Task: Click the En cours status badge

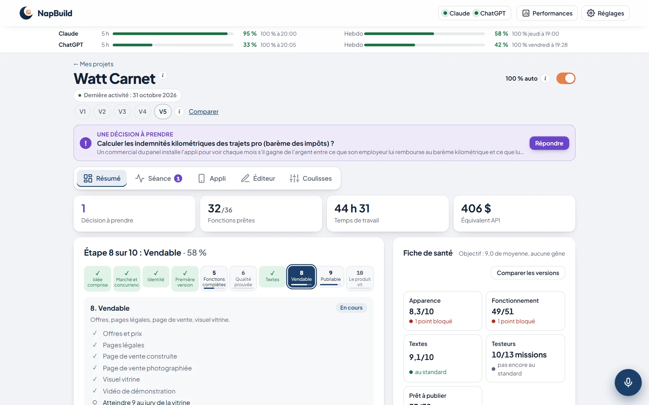Action: 351,308
